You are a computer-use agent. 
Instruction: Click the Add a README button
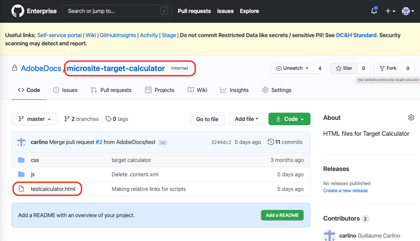282,215
